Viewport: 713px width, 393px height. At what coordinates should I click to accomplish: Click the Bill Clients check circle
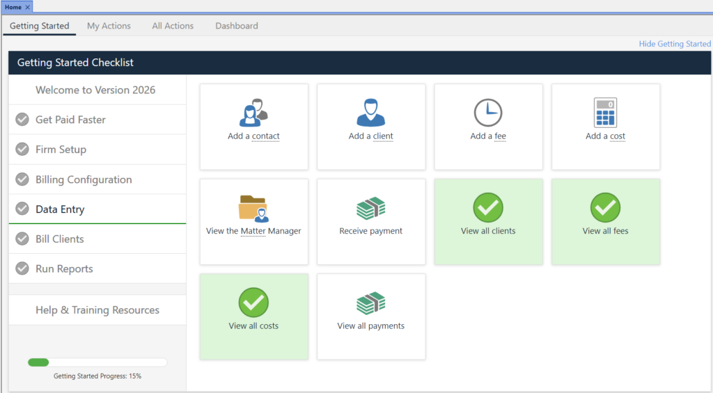tap(22, 239)
